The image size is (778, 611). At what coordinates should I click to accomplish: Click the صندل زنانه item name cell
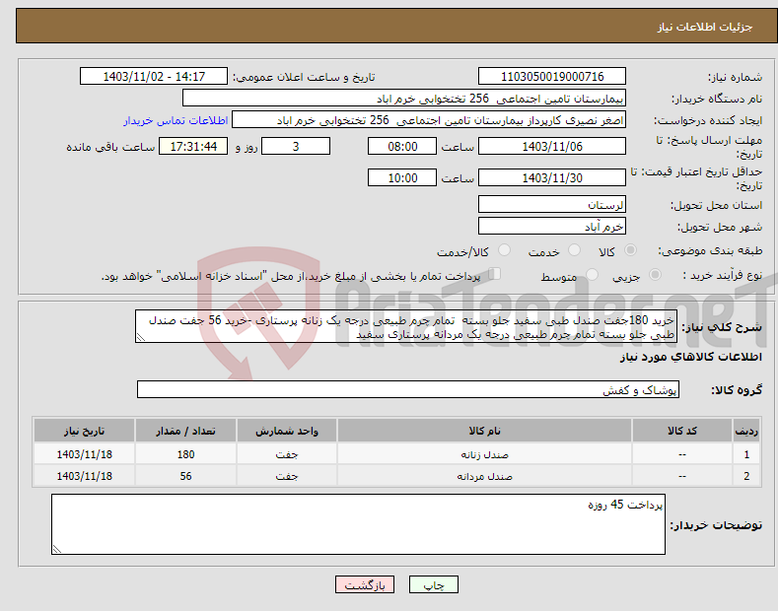point(484,454)
